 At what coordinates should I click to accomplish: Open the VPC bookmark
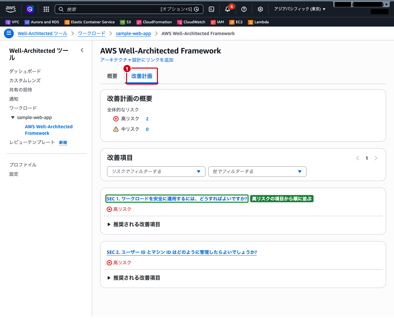tap(12, 22)
